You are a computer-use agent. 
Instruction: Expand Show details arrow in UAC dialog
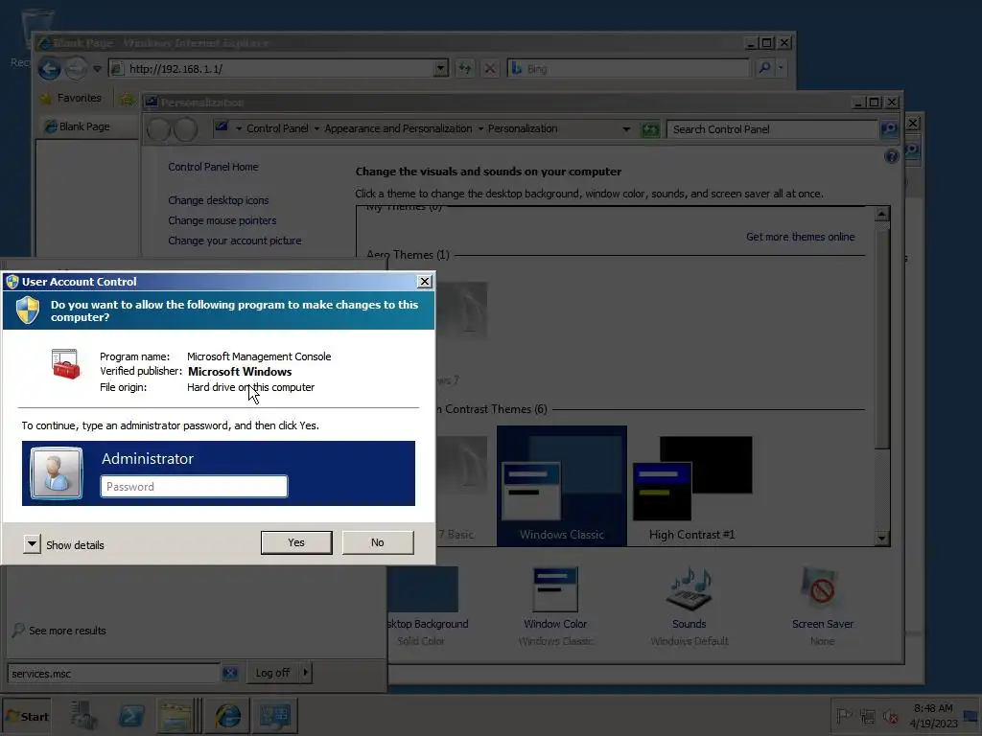32,544
